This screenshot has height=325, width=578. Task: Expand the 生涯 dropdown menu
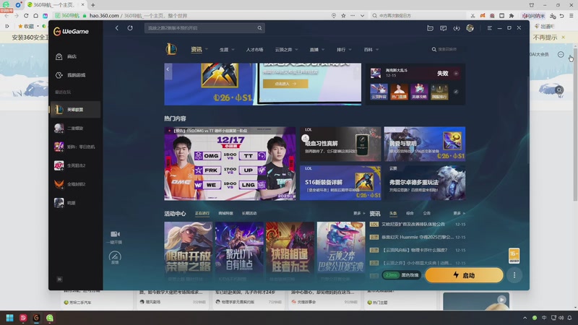click(227, 50)
